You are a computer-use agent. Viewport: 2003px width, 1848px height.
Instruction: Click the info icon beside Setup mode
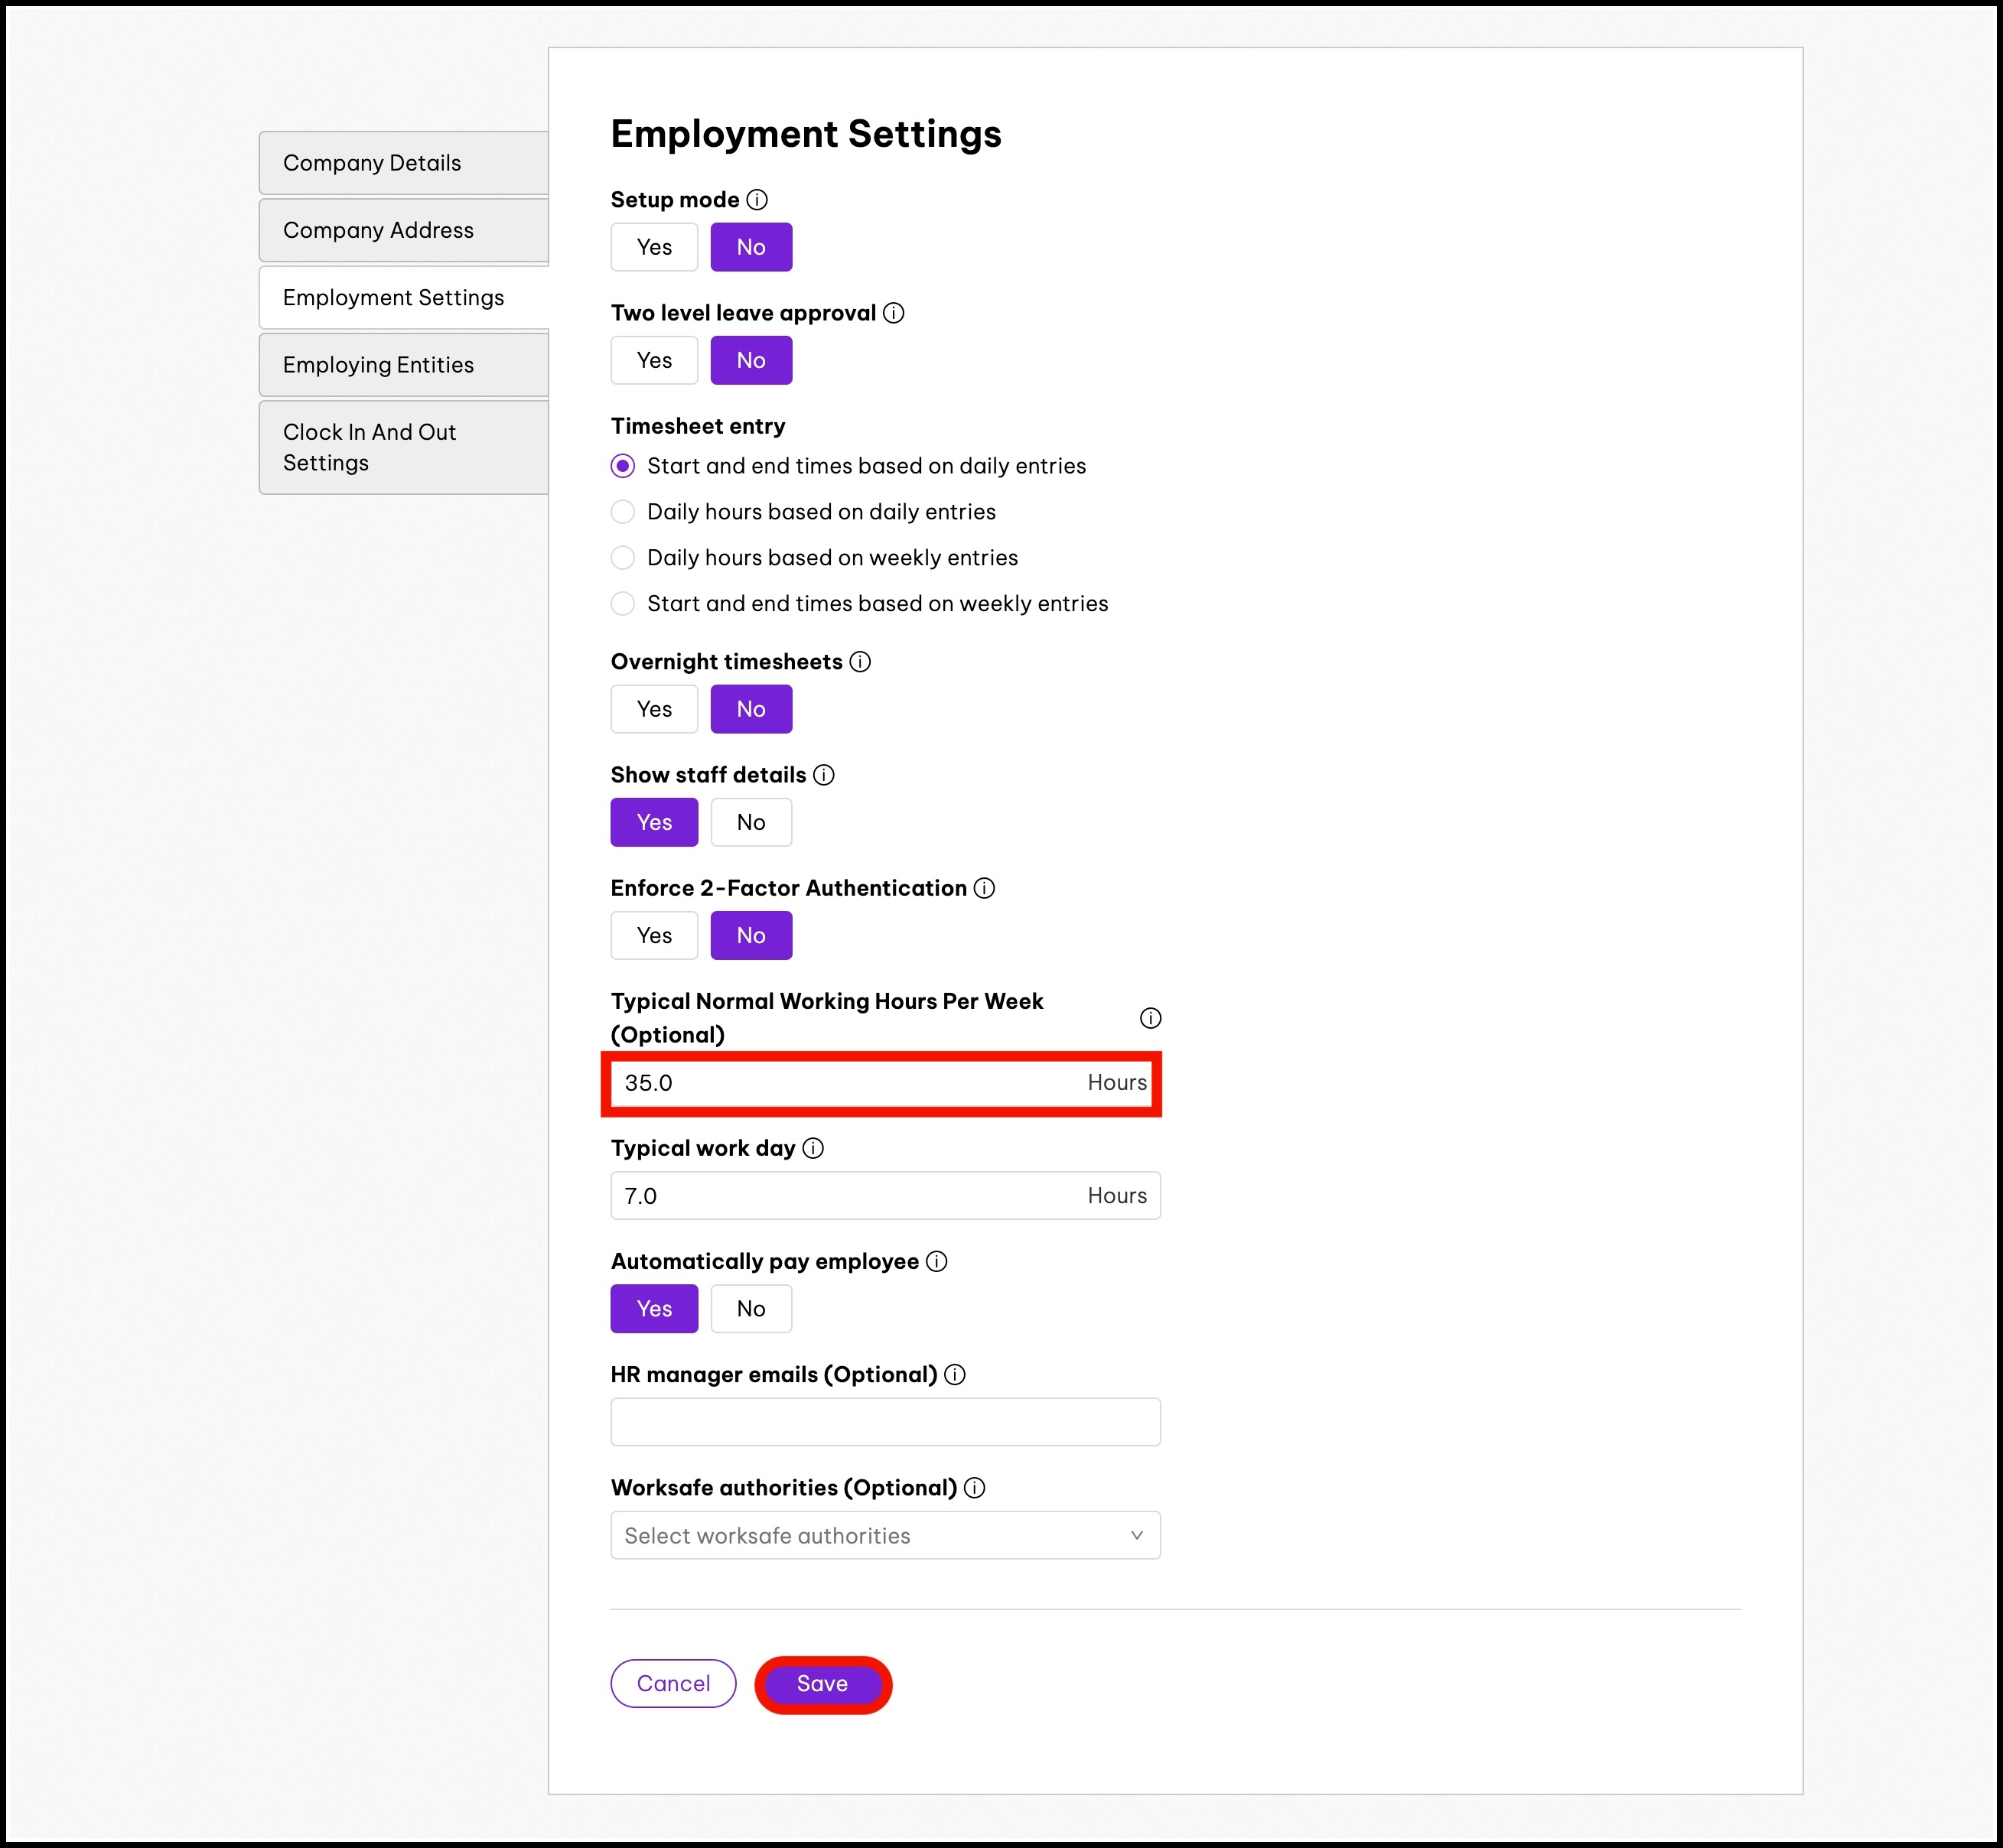click(757, 200)
